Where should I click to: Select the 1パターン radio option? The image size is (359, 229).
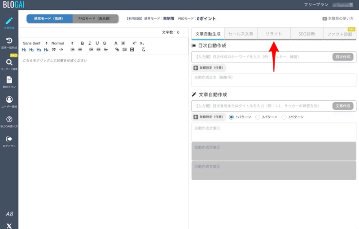232,117
